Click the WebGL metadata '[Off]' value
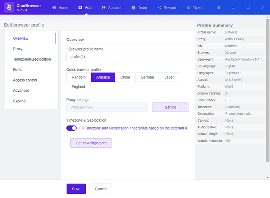 click(x=227, y=141)
